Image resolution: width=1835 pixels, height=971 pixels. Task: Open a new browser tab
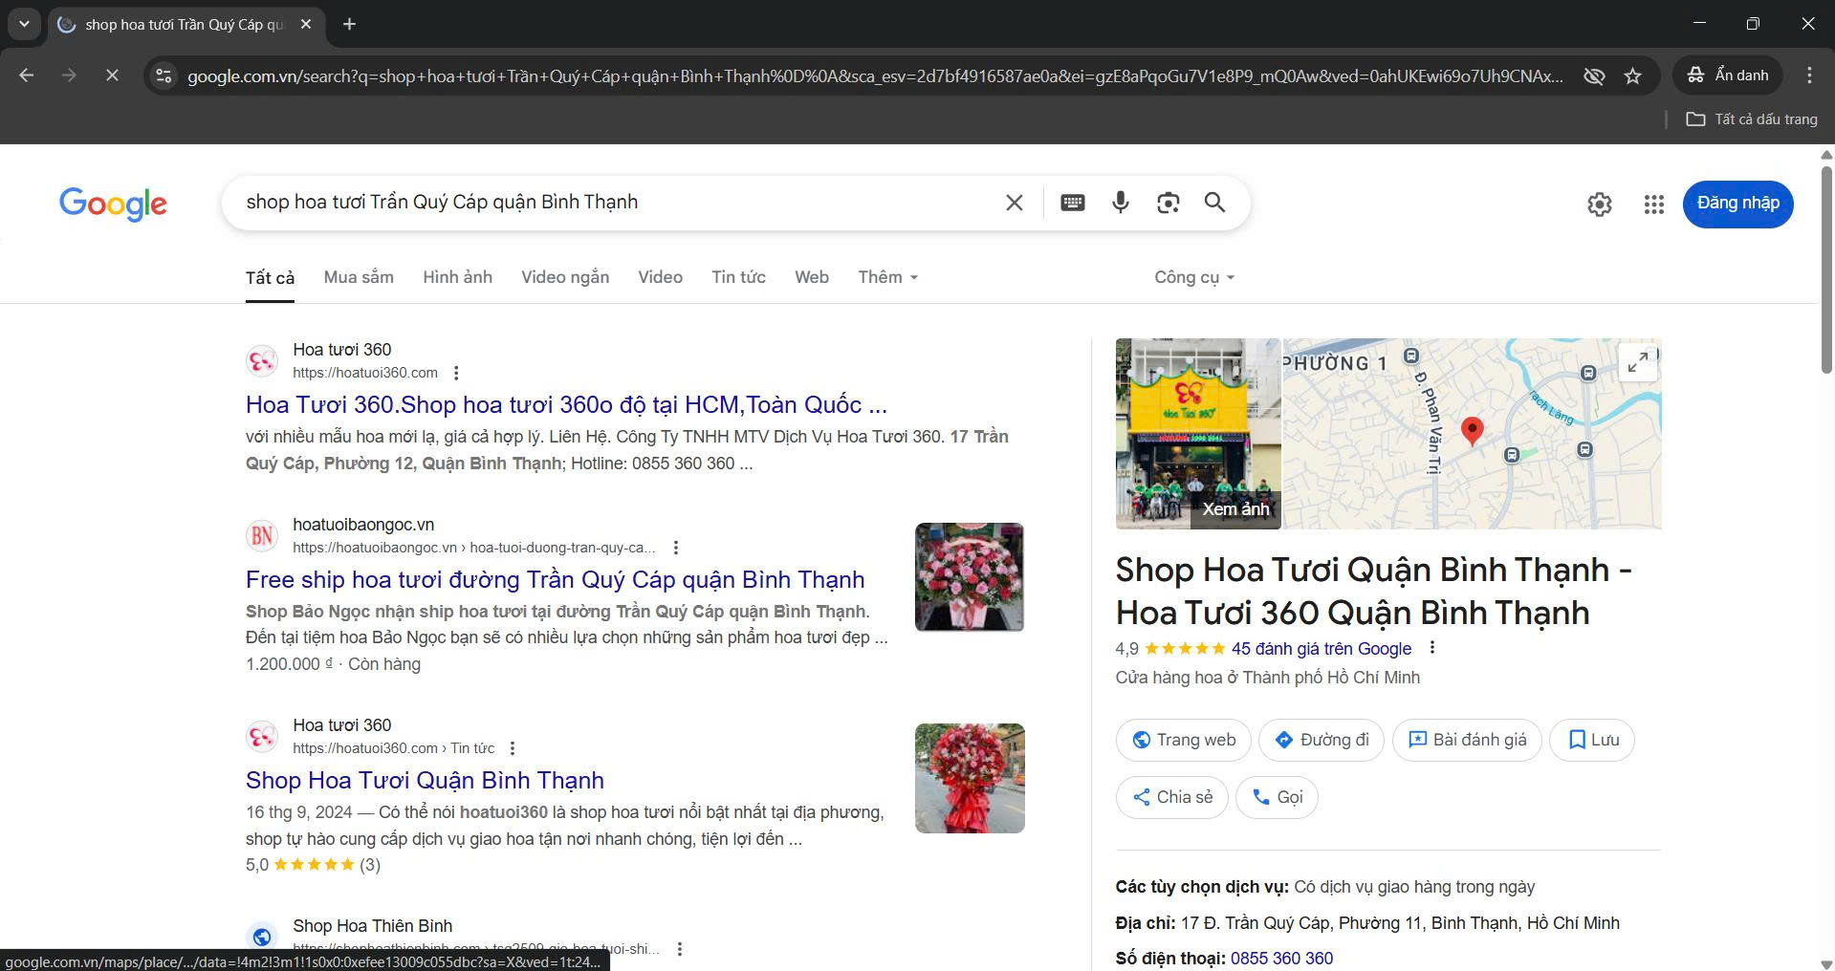350,24
